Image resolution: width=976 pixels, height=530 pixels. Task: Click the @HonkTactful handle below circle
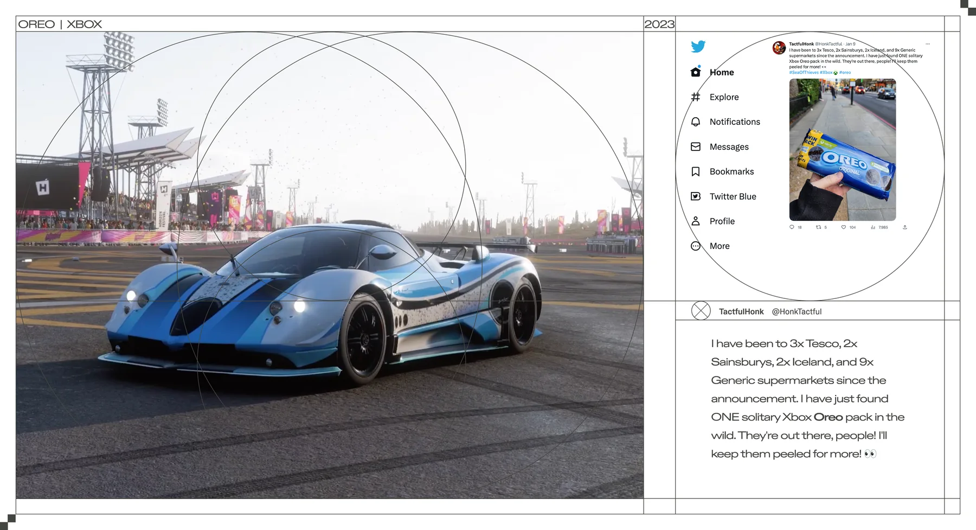click(x=797, y=311)
